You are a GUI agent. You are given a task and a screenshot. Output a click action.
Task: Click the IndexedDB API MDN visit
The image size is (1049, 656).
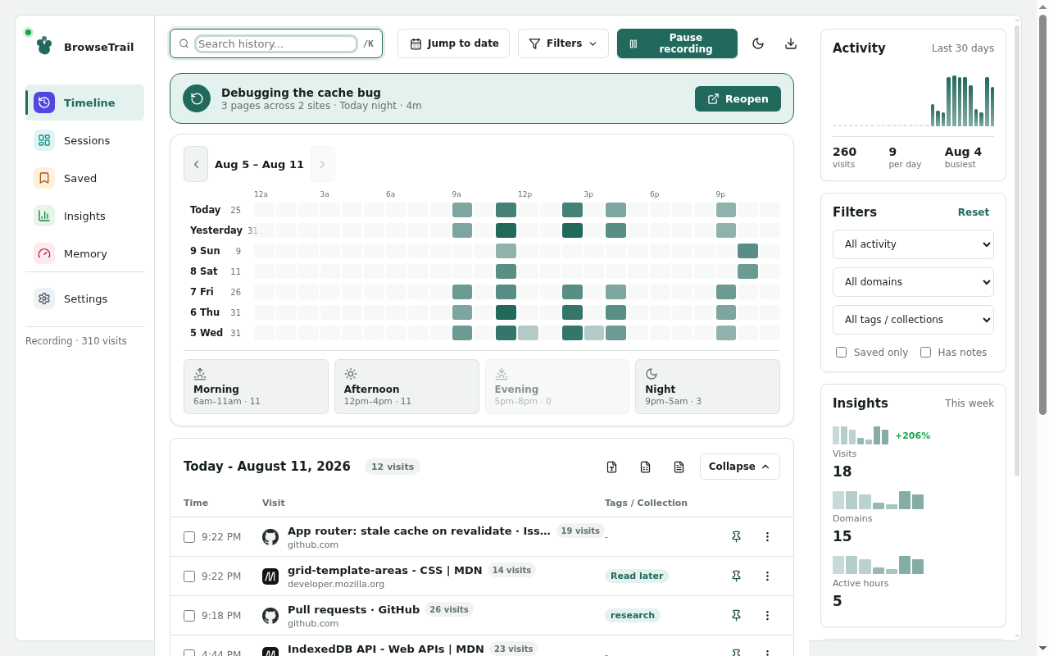386,649
